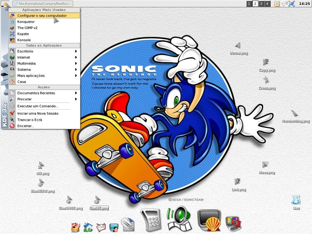
Task: Click the red envelope mail dock icon
Action: coord(101,227)
